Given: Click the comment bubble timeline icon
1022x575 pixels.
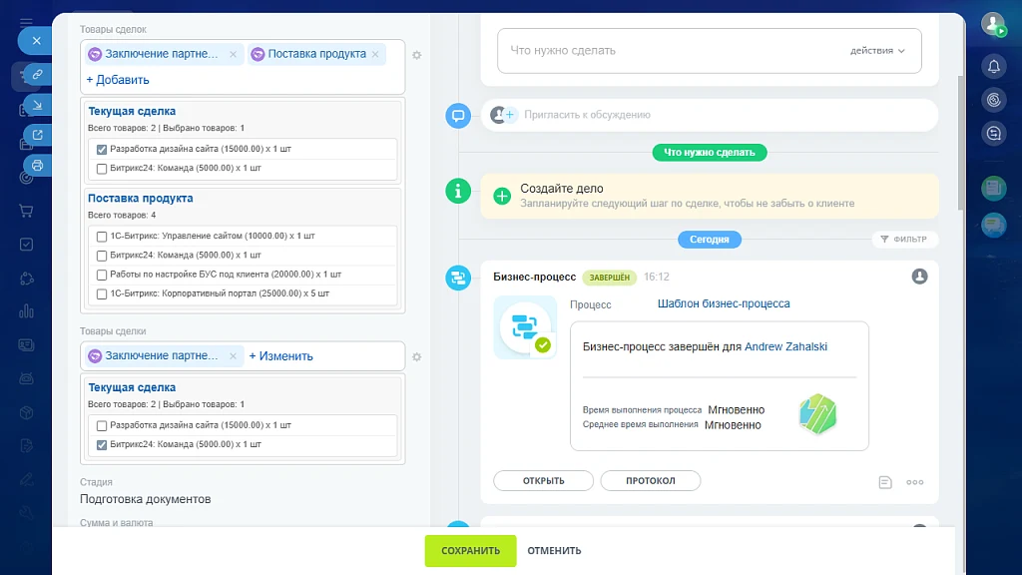Looking at the screenshot, I should coord(458,116).
